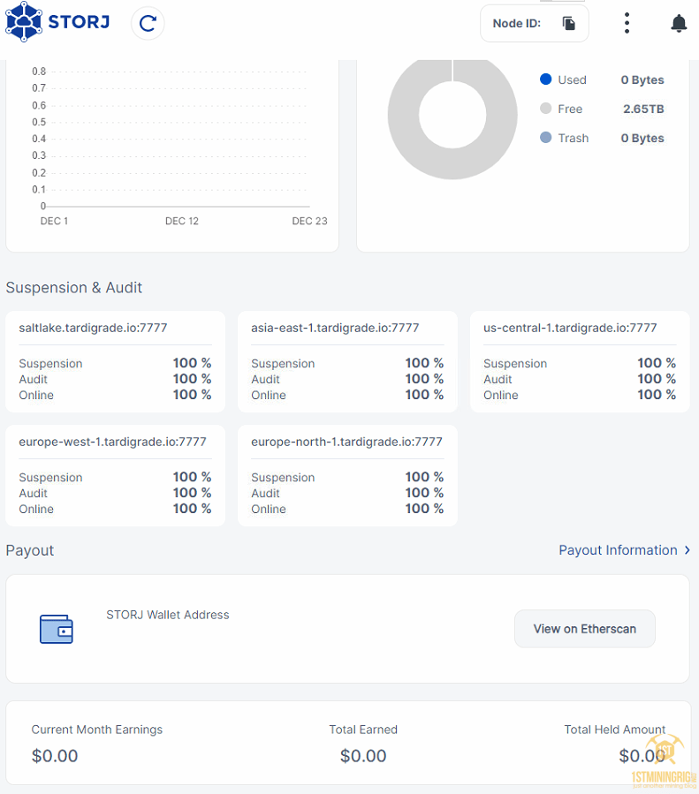The image size is (699, 794).
Task: Click the DEC 23 axis label
Action: (309, 221)
